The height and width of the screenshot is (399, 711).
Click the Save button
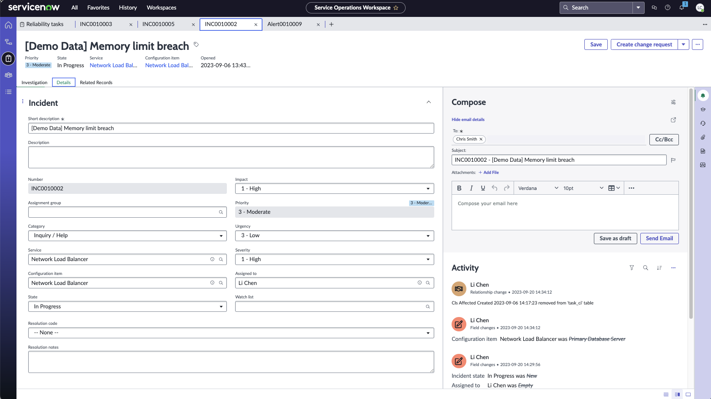[x=596, y=44]
